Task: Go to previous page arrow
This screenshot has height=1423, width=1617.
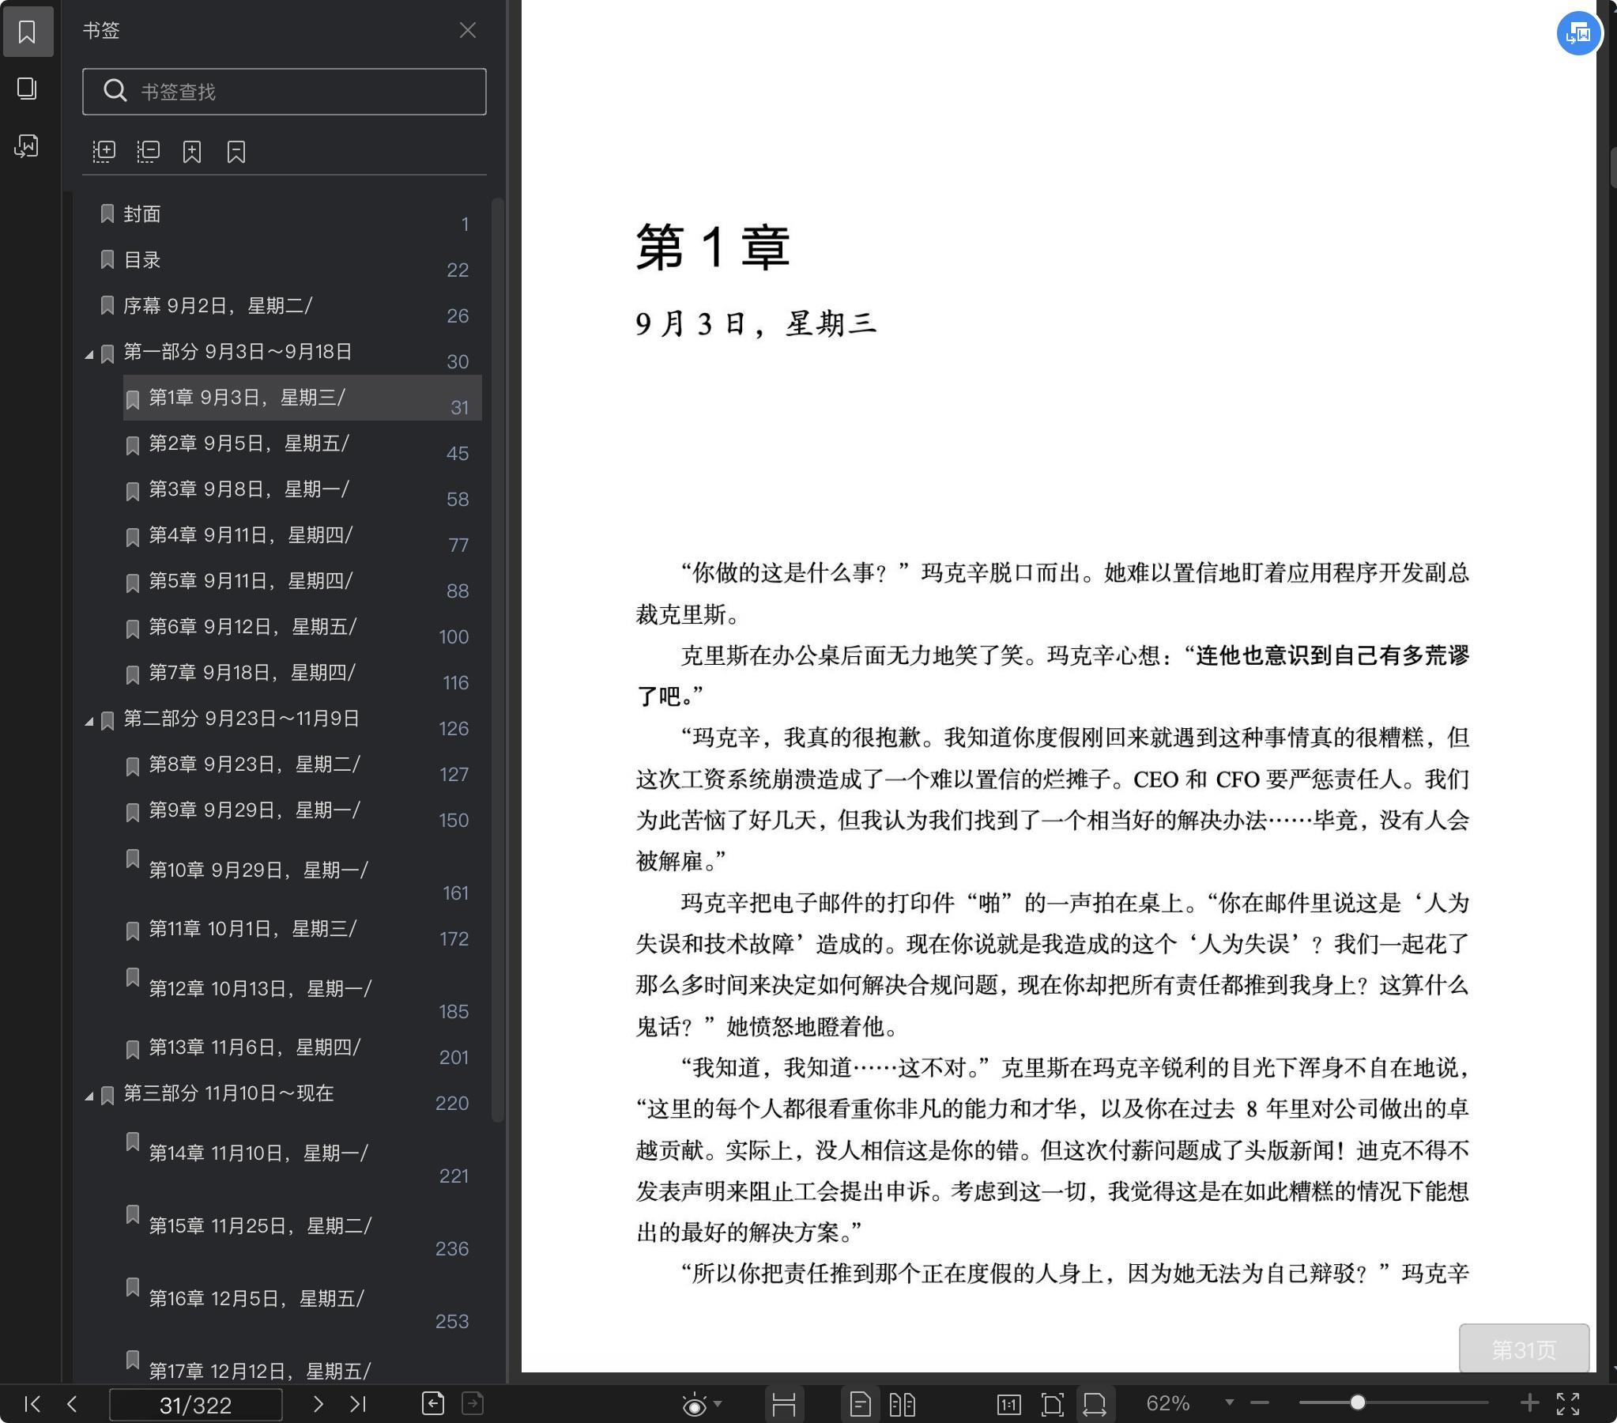Action: click(72, 1404)
